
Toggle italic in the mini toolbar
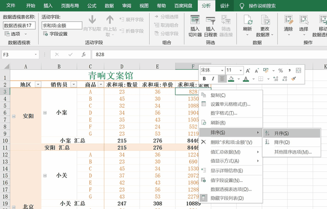[213, 79]
